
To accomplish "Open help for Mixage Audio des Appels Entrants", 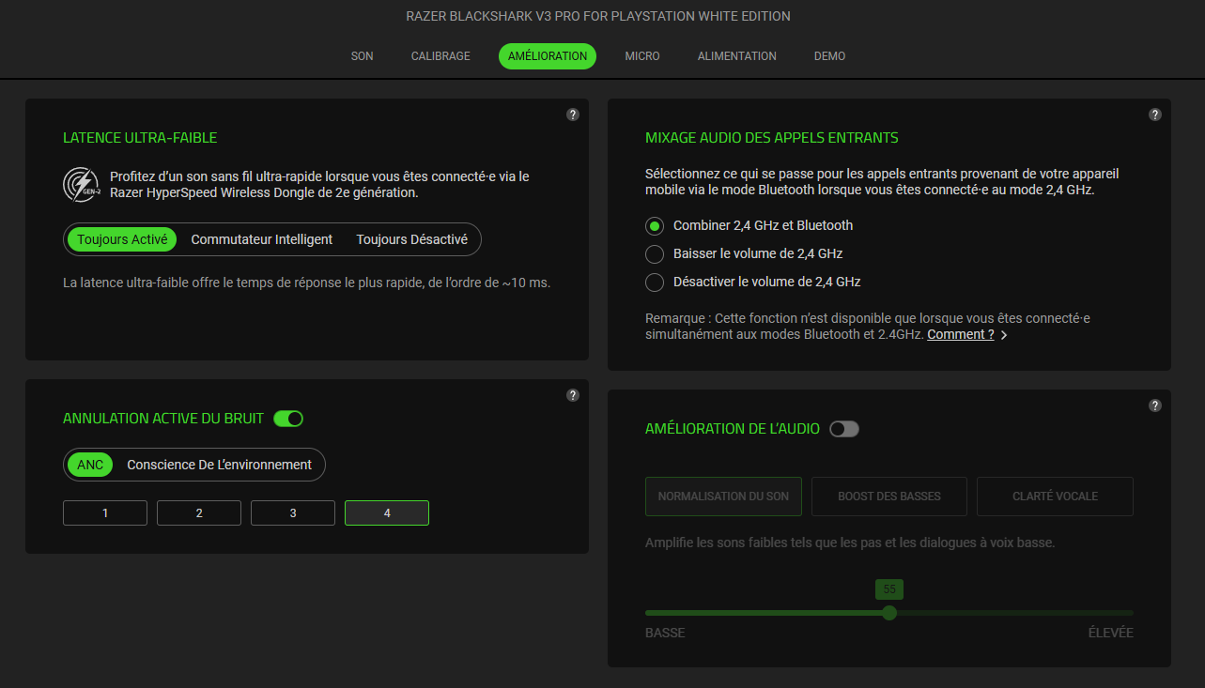I will [x=1155, y=115].
